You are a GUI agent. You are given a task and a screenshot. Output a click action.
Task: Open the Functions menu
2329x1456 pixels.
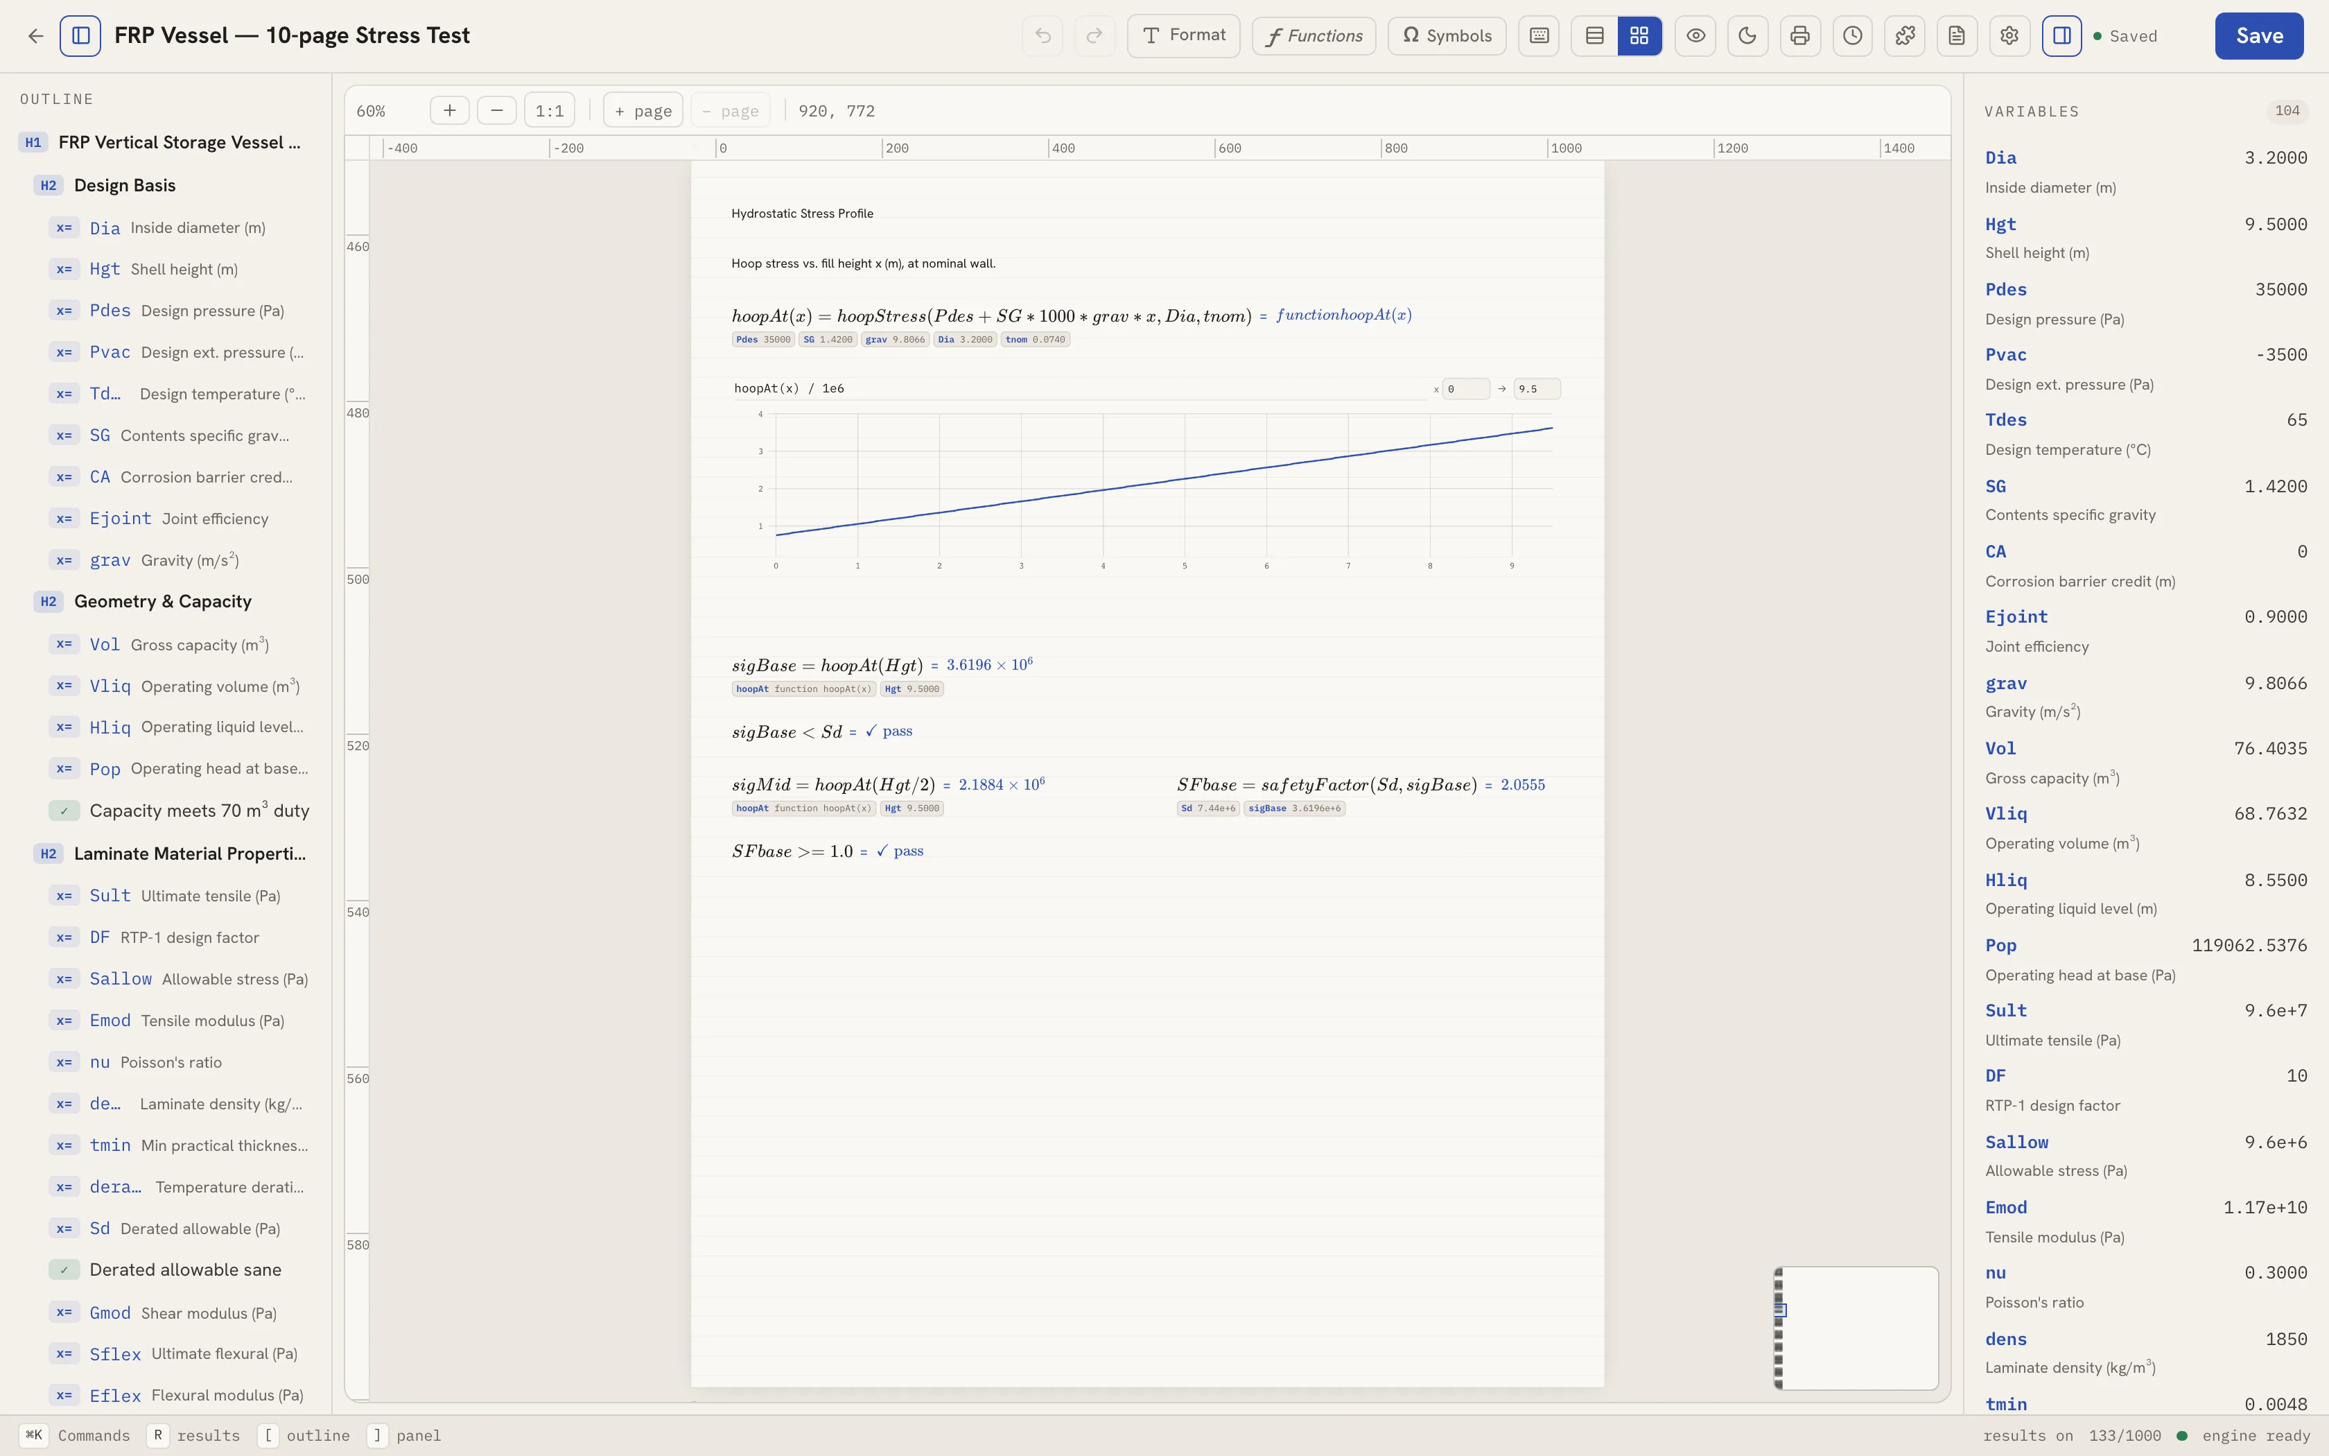[1314, 35]
